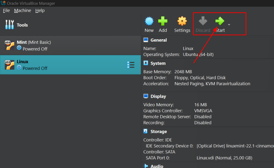Click the New virtual machine icon

click(149, 22)
